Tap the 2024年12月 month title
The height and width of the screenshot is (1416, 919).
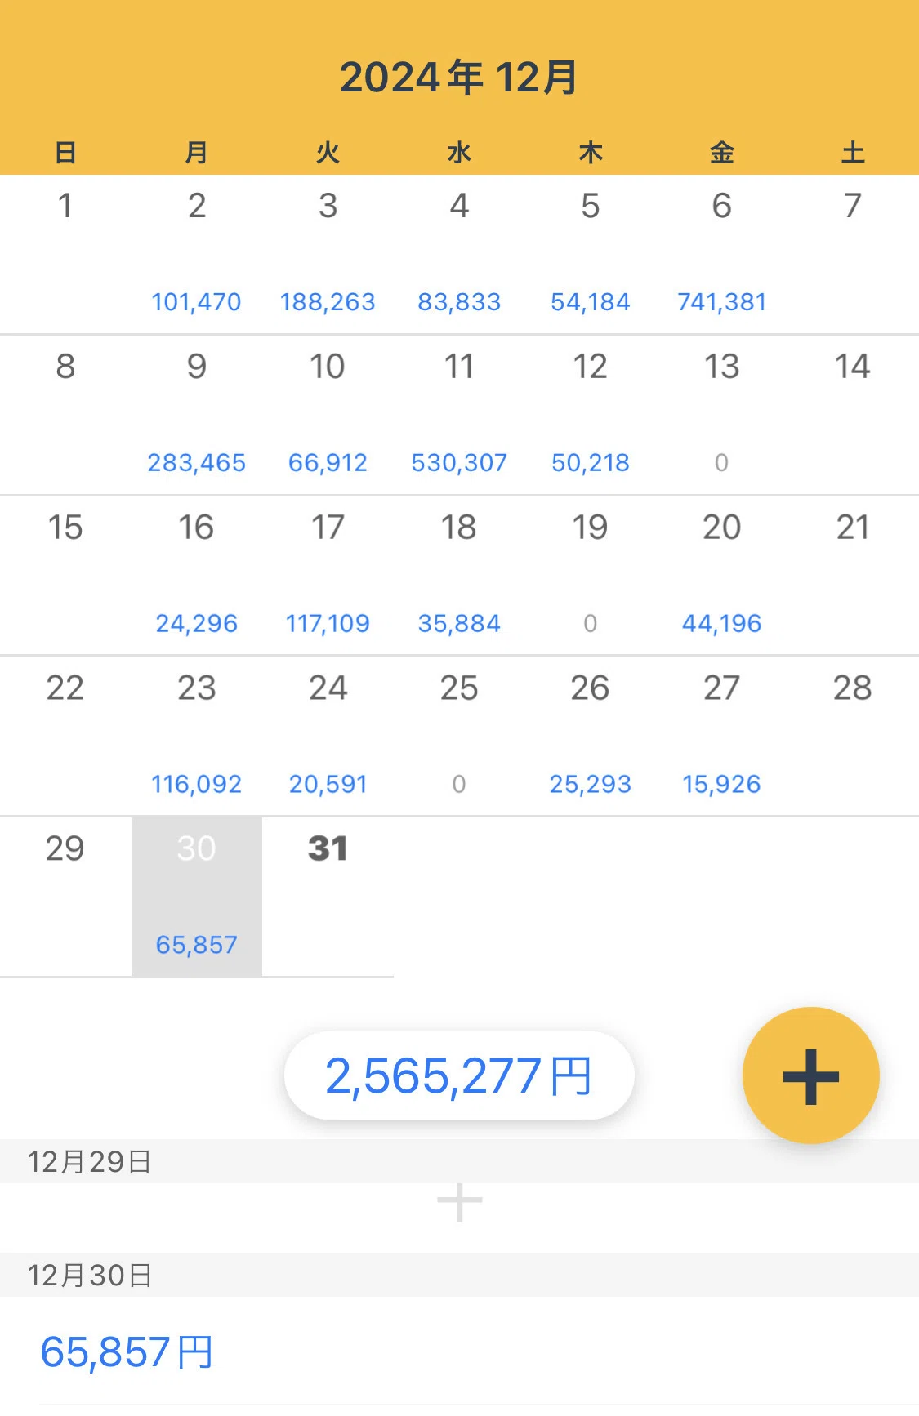pos(459,78)
